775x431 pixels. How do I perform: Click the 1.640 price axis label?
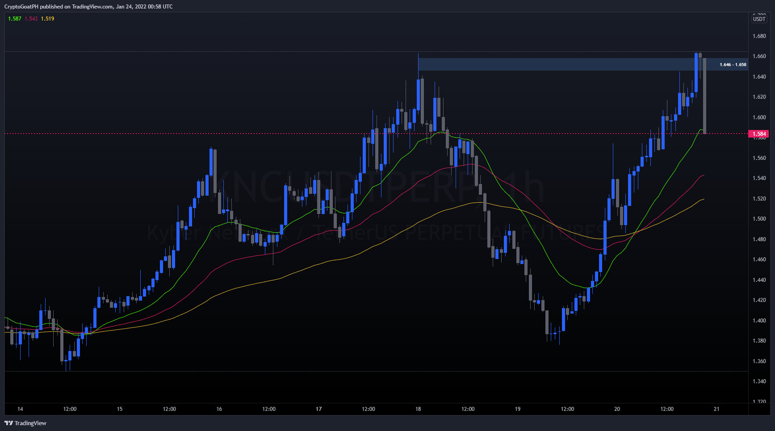(759, 77)
